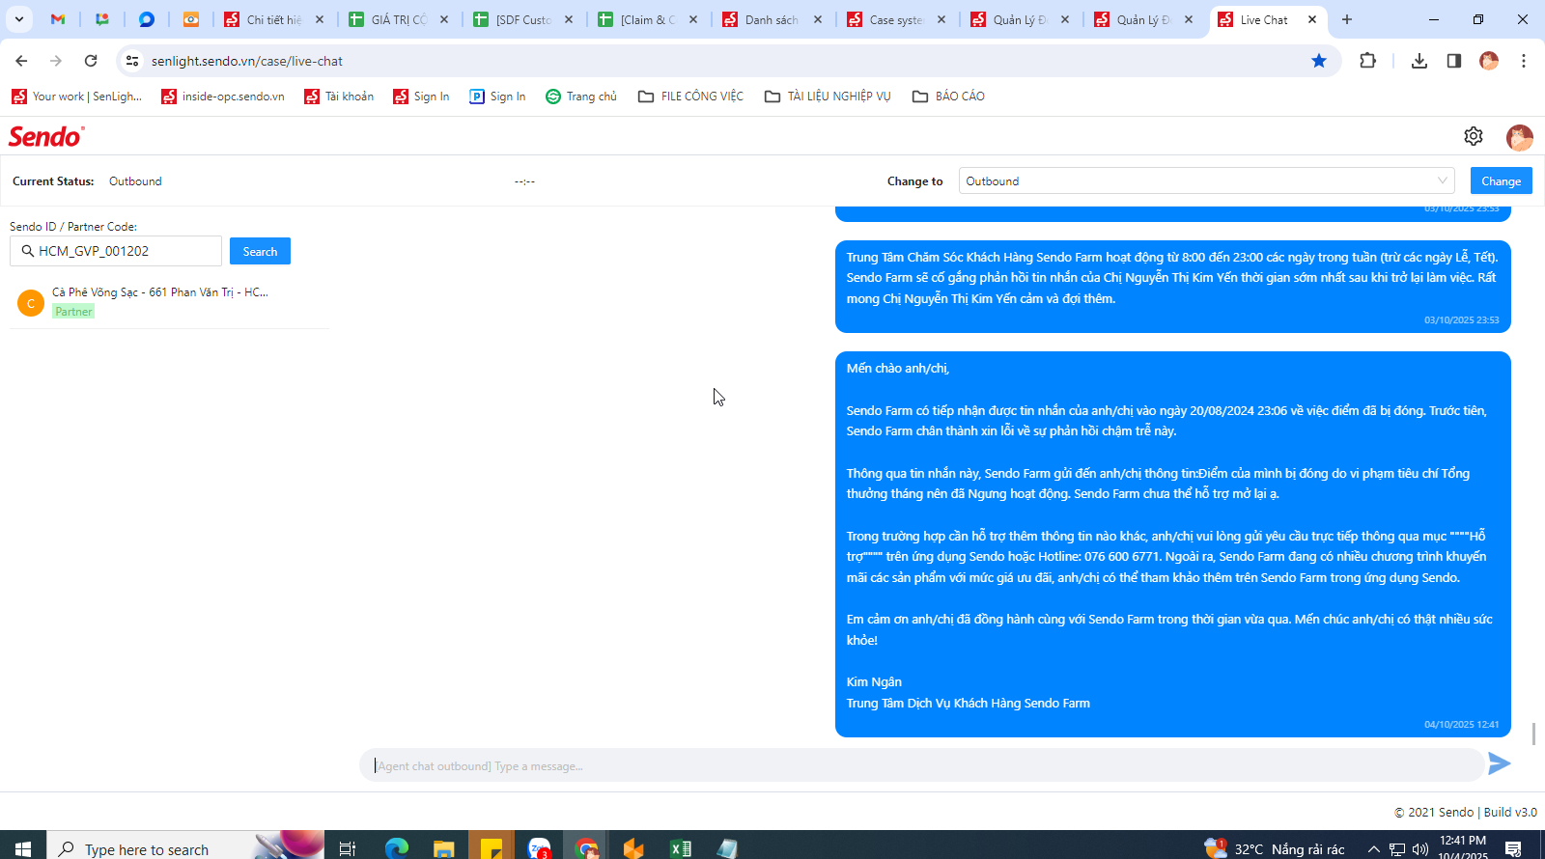
Task: Open the pinned blue chat-bubble tab
Action: (147, 19)
